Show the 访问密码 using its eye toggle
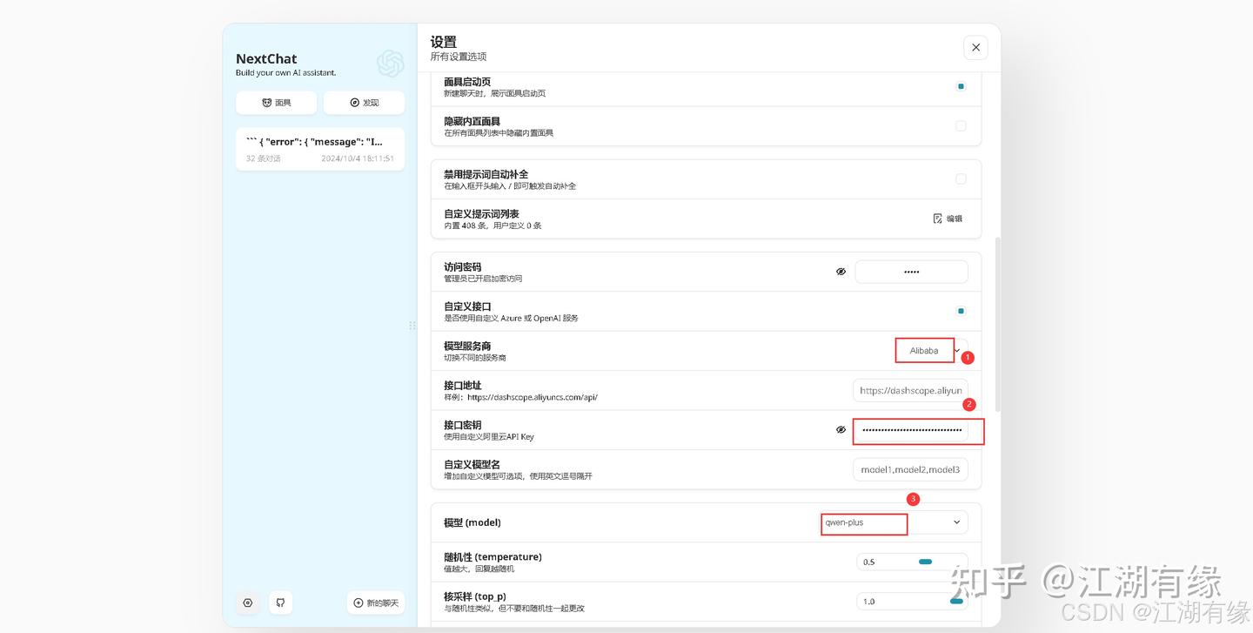Viewport: 1253px width, 633px height. [x=841, y=271]
